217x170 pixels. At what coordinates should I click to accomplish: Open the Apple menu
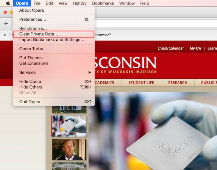(x=8, y=3)
